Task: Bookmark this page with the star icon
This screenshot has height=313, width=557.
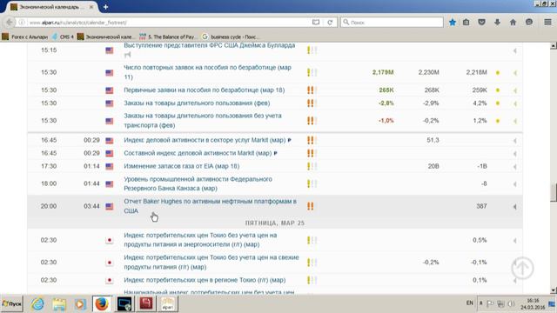Action: point(453,23)
